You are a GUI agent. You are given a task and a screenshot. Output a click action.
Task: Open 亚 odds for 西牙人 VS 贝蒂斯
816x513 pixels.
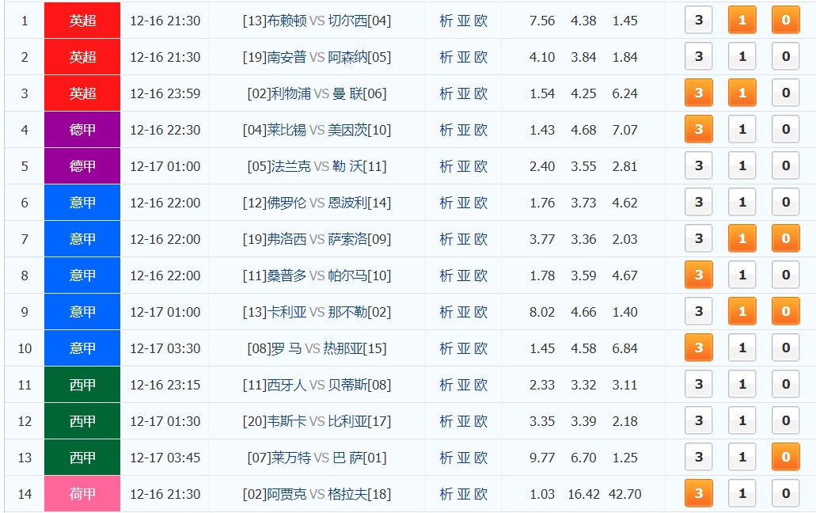[x=464, y=385]
